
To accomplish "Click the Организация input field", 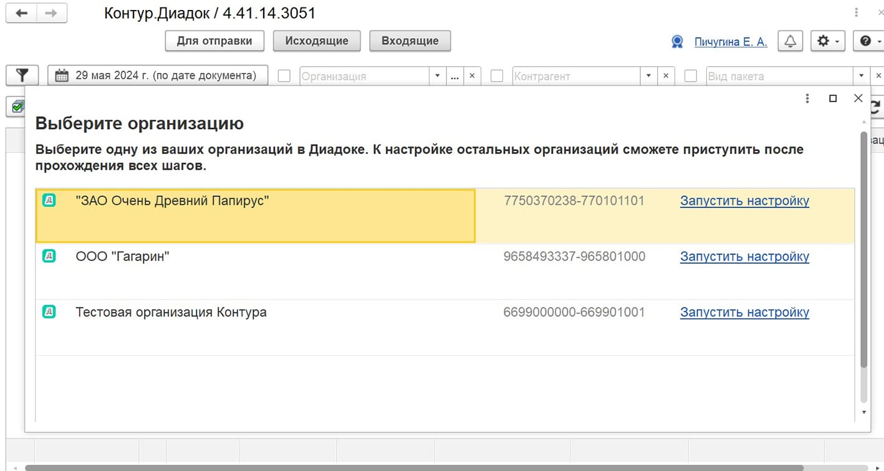I will click(365, 76).
